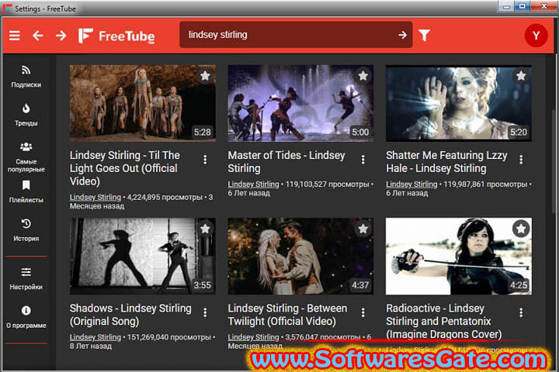Open title Between Twilight (Official Video)
The height and width of the screenshot is (372, 559).
click(287, 315)
